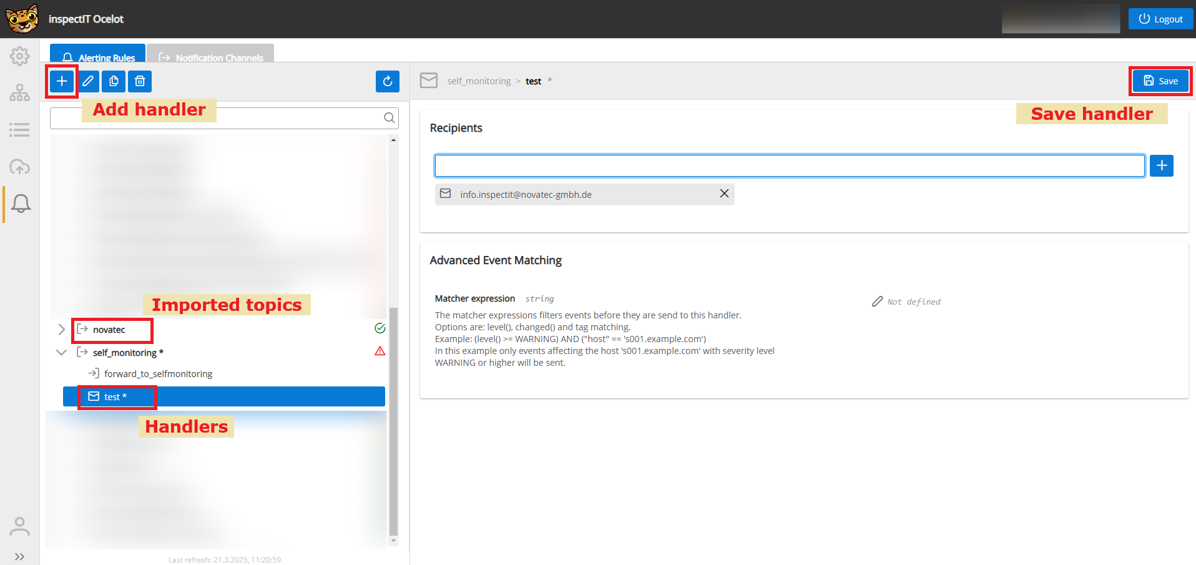Open the agent mappings hierarchy icon
The height and width of the screenshot is (565, 1196).
(x=20, y=93)
